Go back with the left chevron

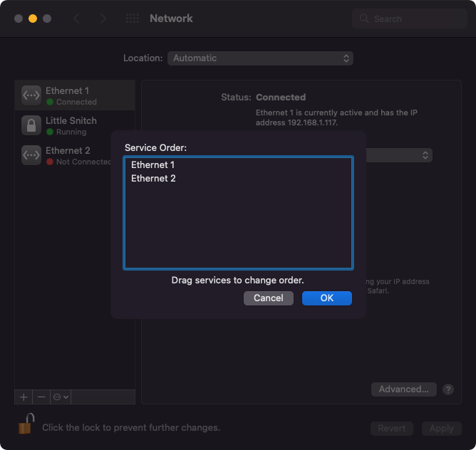click(76, 19)
